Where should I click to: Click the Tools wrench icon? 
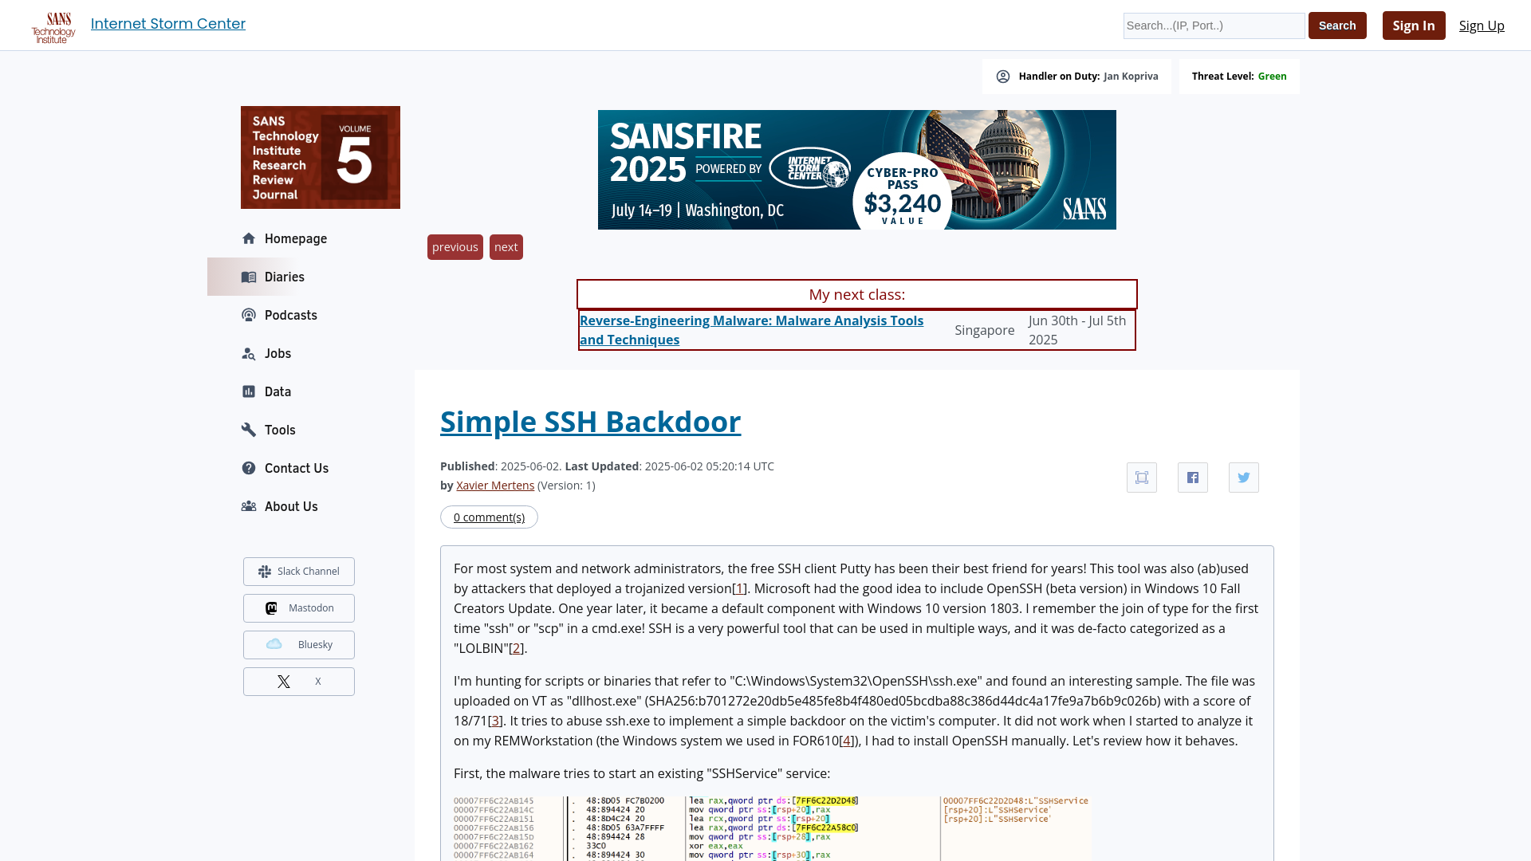[x=249, y=430]
